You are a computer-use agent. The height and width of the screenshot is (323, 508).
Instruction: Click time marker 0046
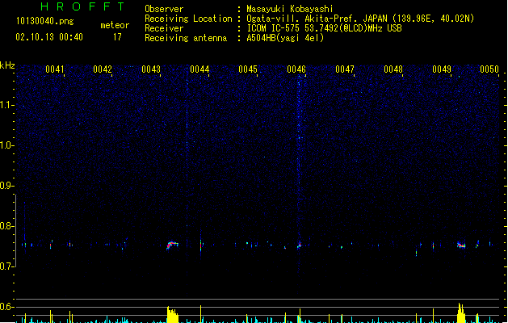click(296, 69)
